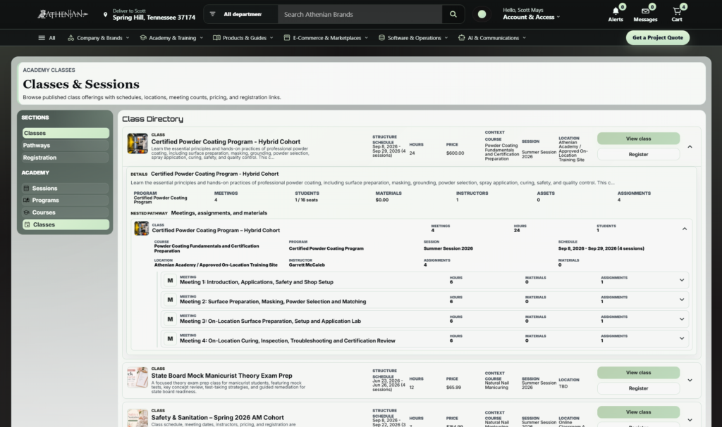Click the Software & Operations icon
The width and height of the screenshot is (722, 427).
click(x=381, y=38)
